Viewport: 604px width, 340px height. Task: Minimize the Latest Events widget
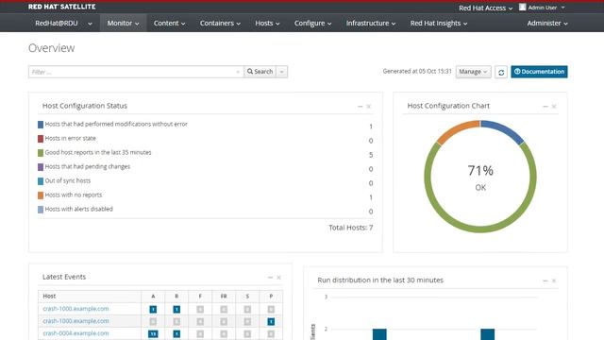click(270, 278)
